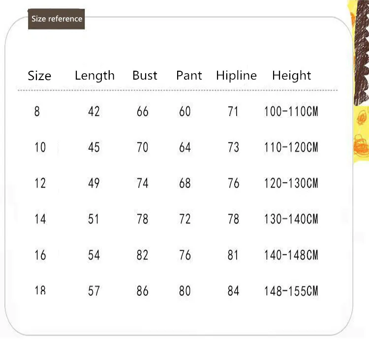Click the Height column header
369x344 pixels.
click(291, 76)
